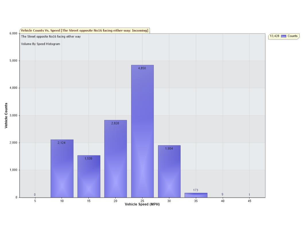Viewport: 303px width, 234px height.
Task: Click the 'Volume By Speed Histogram' subtitle
Action: click(40, 44)
